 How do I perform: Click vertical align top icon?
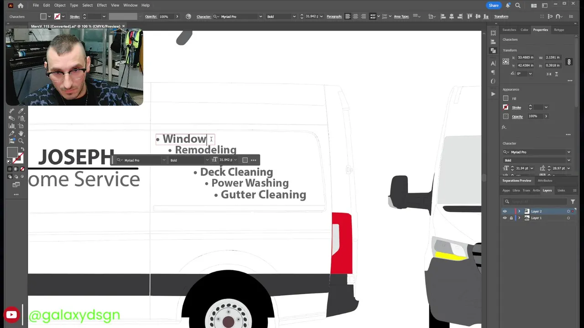coord(470,16)
